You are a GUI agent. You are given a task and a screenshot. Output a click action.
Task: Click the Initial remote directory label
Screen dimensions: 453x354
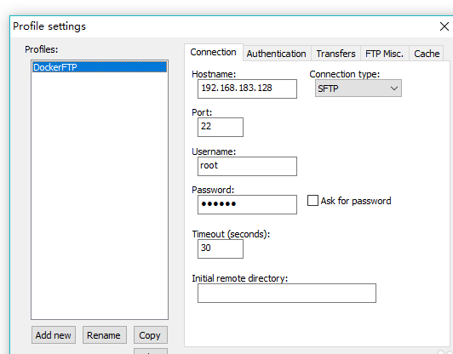coord(240,278)
